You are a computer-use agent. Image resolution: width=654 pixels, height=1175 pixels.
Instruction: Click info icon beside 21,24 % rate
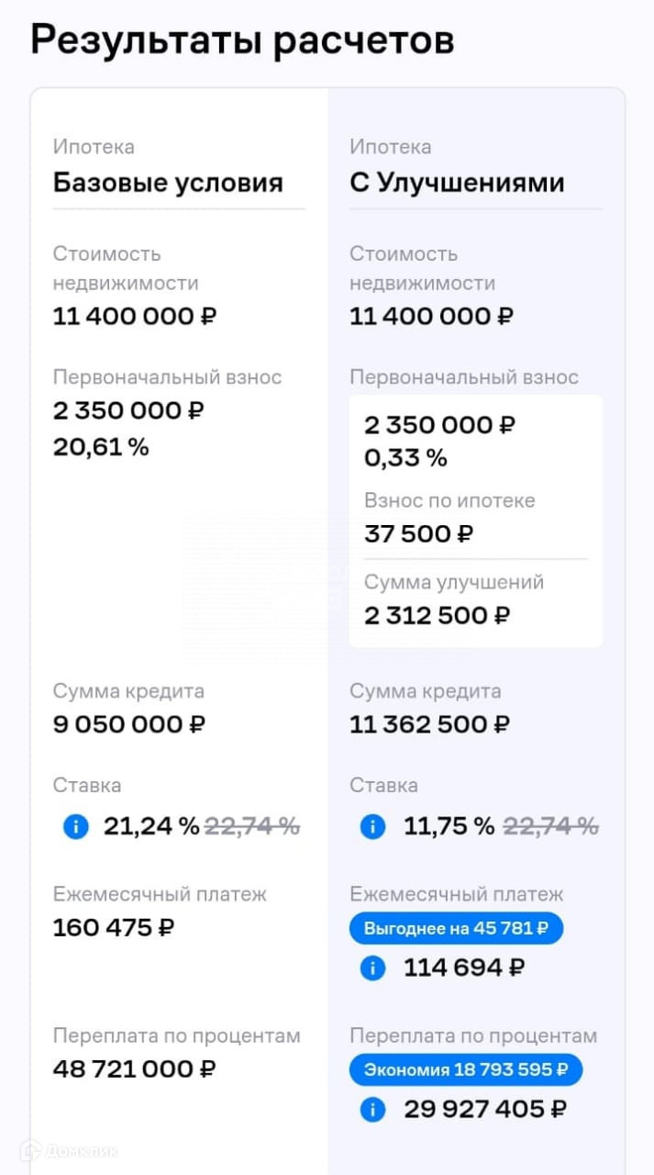point(75,826)
